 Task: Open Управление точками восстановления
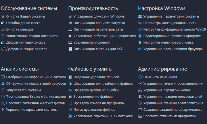(x=173, y=84)
